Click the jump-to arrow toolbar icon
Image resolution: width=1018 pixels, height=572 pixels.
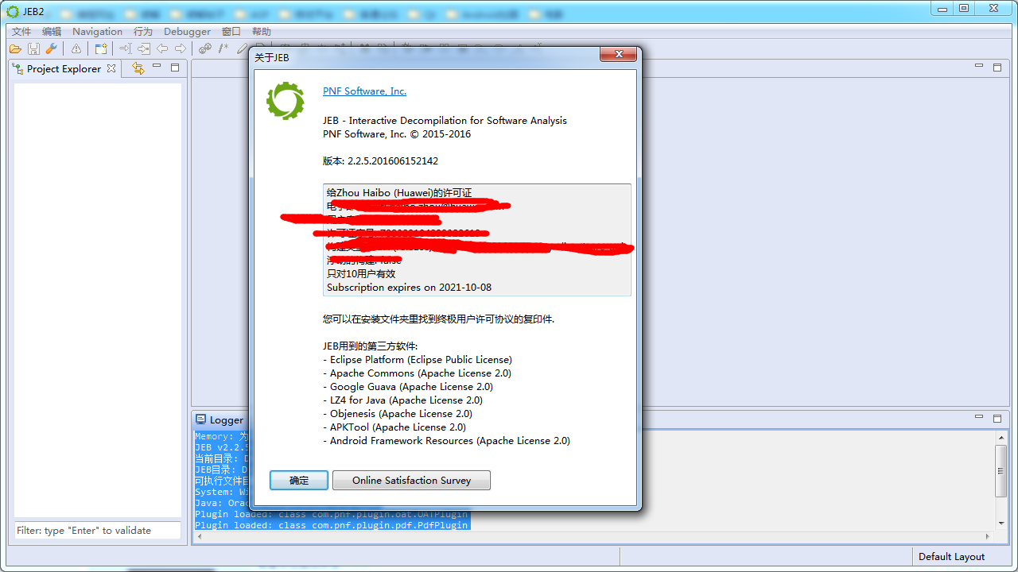pos(126,49)
